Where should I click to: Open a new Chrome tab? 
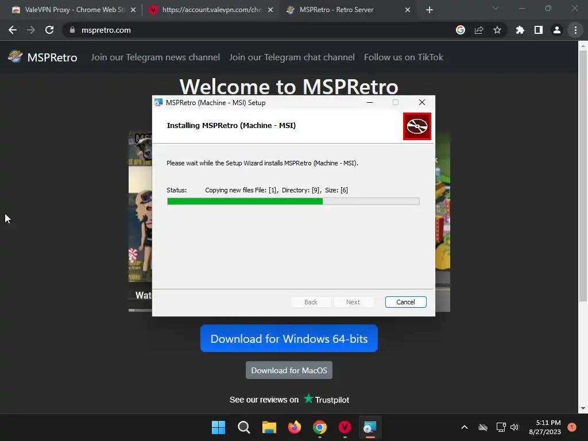pos(430,10)
